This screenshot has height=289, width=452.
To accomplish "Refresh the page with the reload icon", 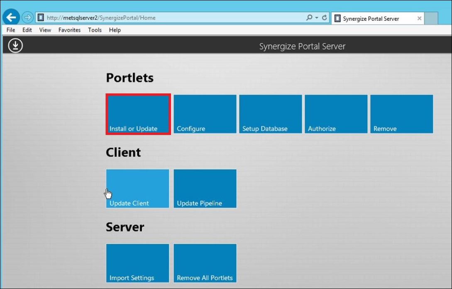I will coord(324,17).
